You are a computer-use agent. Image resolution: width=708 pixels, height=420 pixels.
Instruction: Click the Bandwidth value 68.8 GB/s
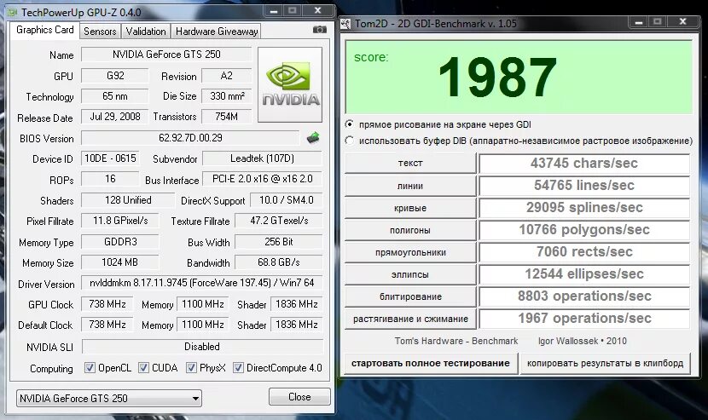279,262
